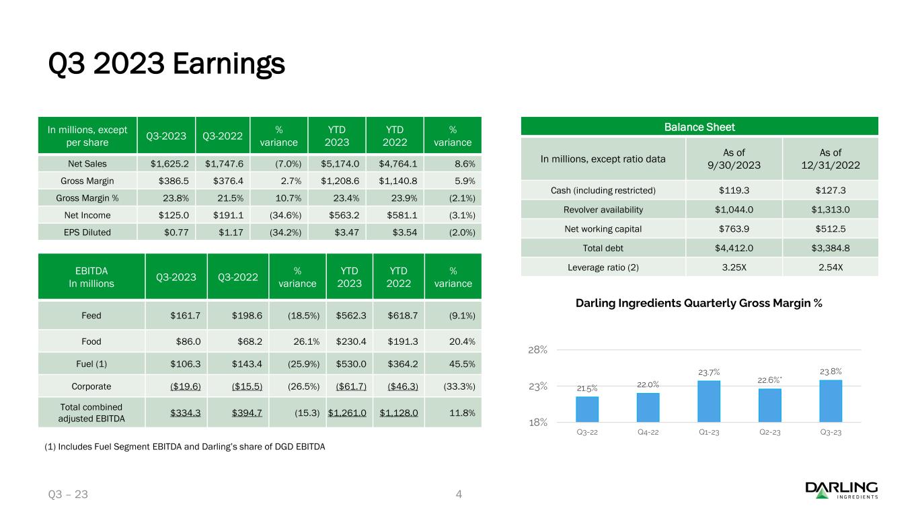Select Net working capital $763.9
The height and width of the screenshot is (516, 918).
point(734,228)
